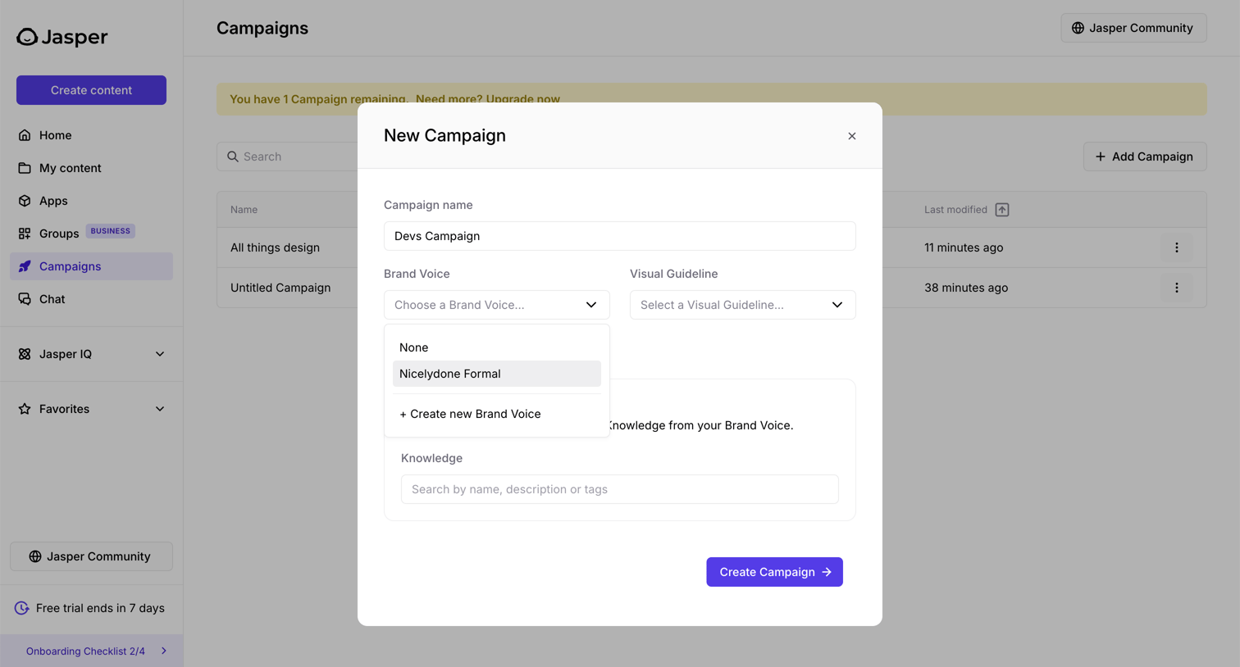Select Campaigns in the sidebar

point(91,266)
